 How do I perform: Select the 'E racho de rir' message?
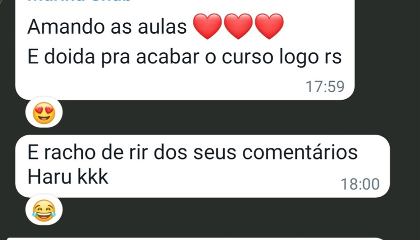(202, 166)
